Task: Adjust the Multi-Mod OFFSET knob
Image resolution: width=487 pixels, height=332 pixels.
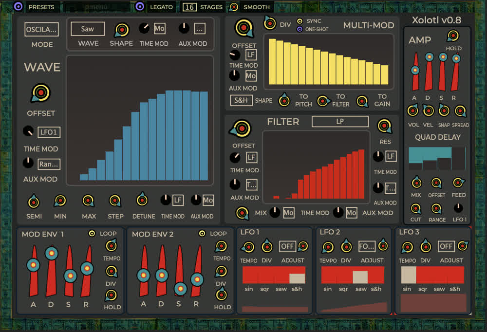Action: (x=244, y=28)
